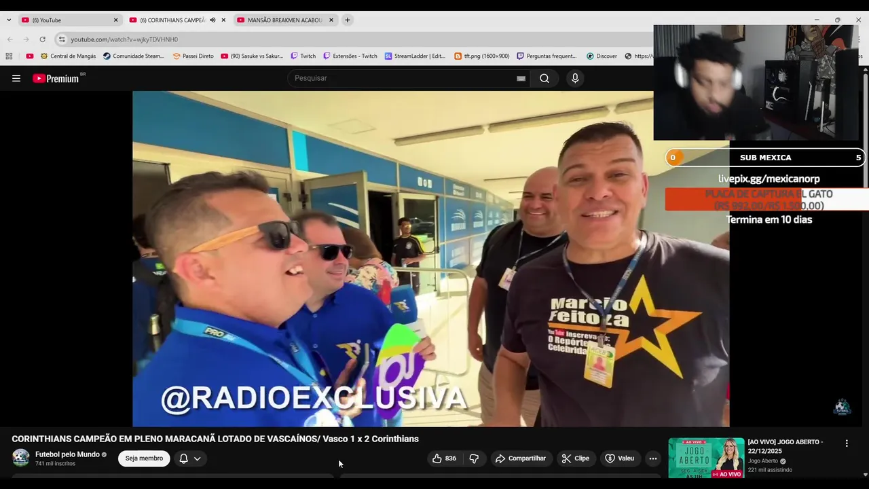Open the YouTube guide hamburger menu
This screenshot has height=489, width=869.
[x=16, y=78]
